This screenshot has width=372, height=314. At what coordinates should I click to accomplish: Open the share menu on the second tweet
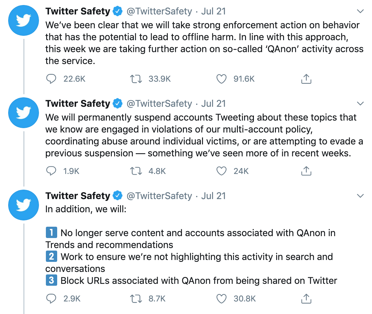306,171
